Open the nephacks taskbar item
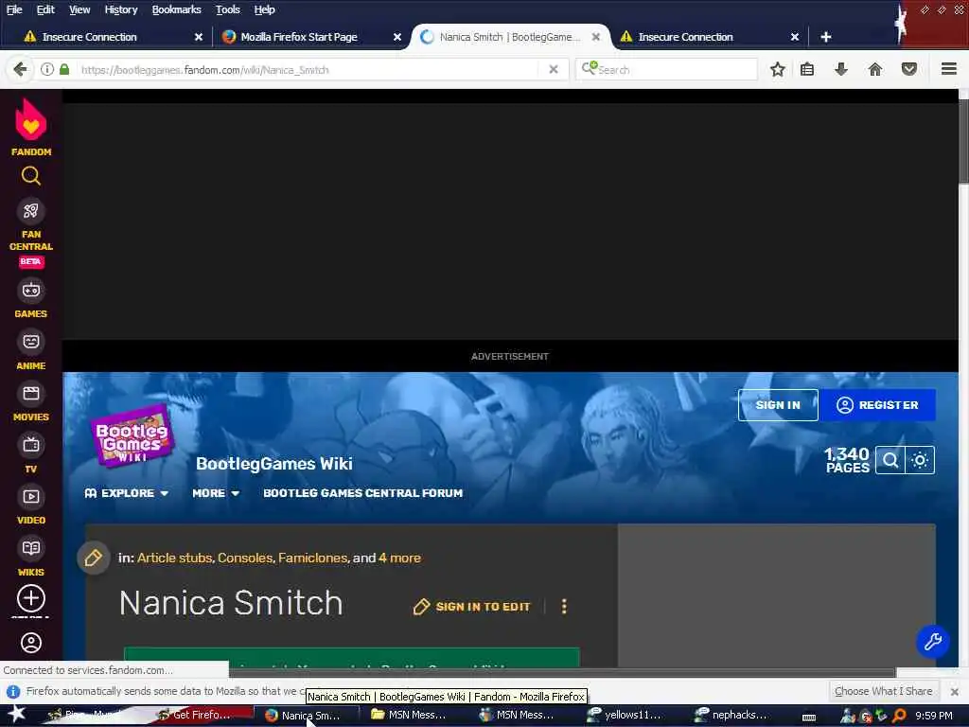 click(731, 716)
